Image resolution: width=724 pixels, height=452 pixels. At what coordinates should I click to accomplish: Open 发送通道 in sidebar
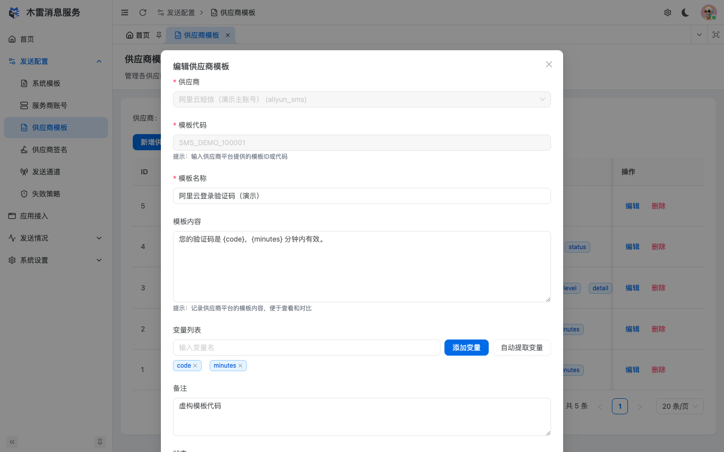(x=56, y=172)
